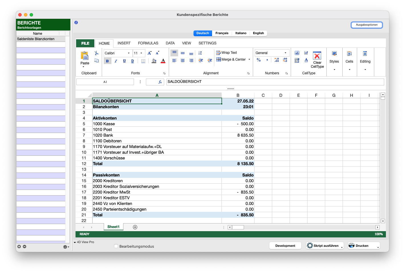Click the blue info icon
Image resolution: width=405 pixels, height=273 pixels.
pos(76,22)
